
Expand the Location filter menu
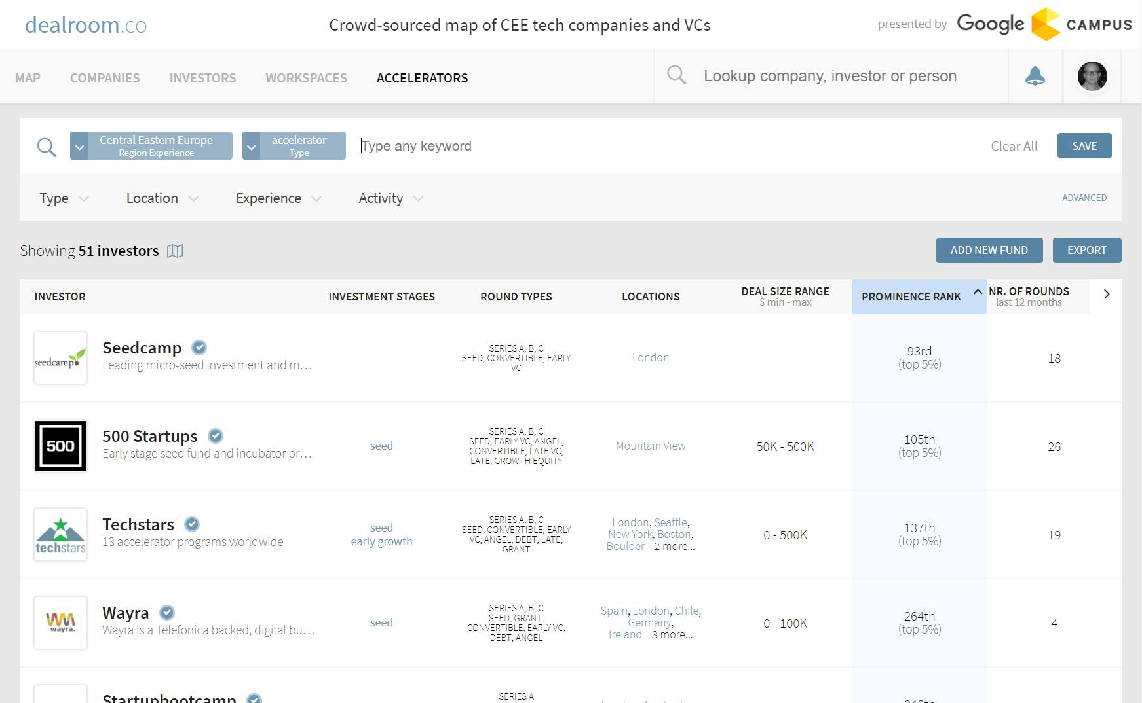click(x=162, y=198)
